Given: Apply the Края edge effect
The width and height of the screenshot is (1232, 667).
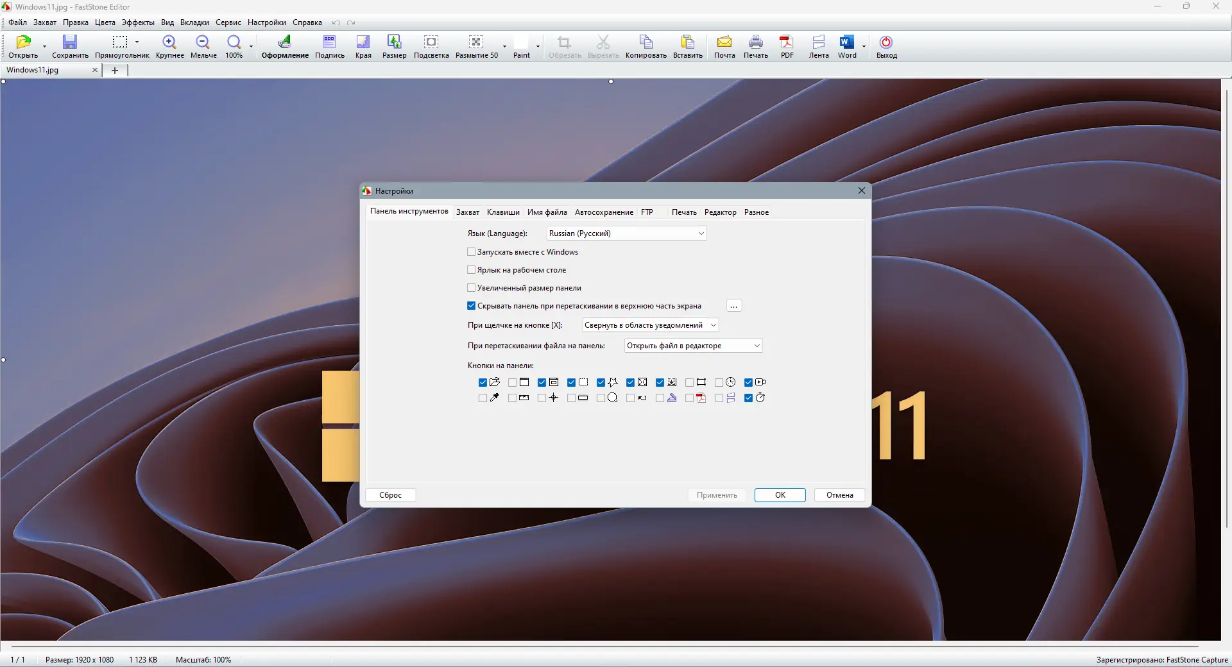Looking at the screenshot, I should pos(363,46).
